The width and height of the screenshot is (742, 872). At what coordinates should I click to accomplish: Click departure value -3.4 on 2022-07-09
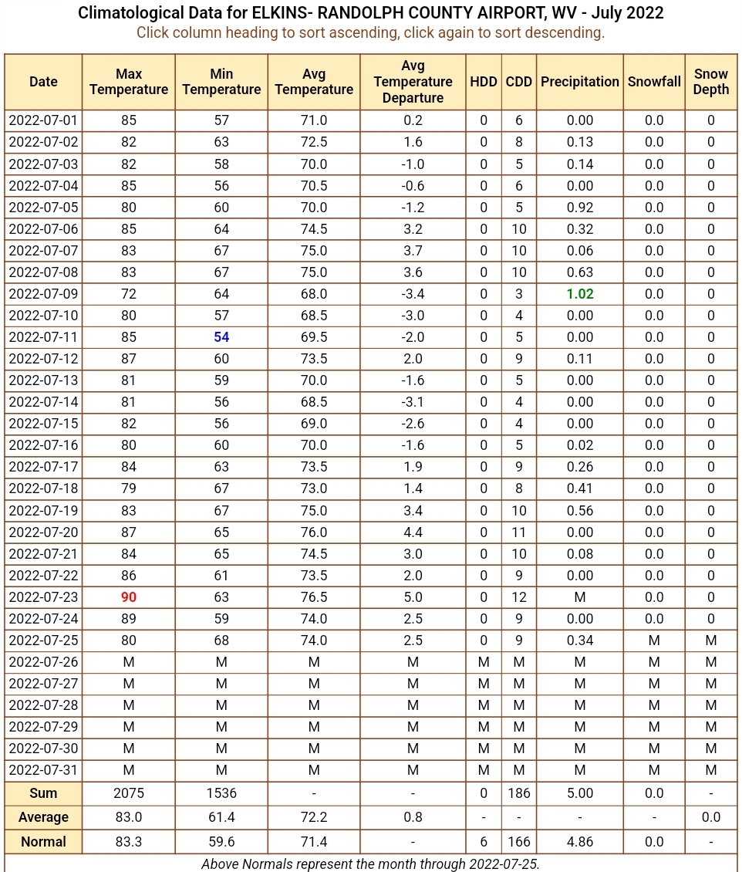[x=413, y=294]
